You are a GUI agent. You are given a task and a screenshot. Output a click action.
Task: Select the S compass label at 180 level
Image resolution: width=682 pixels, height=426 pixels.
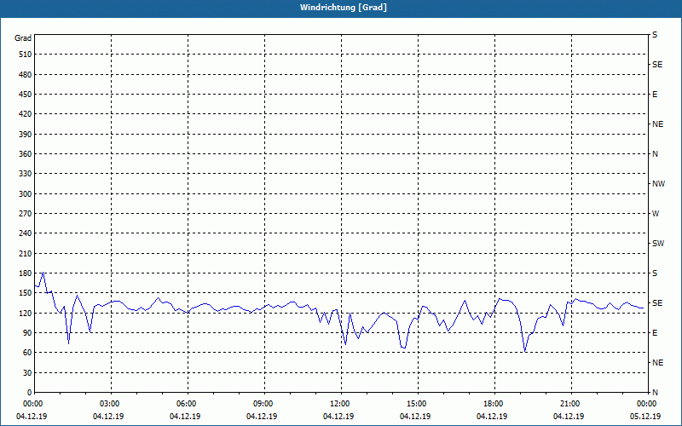(655, 273)
